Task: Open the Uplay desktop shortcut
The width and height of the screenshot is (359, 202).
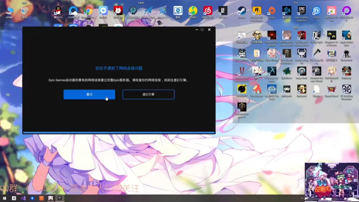Action: [317, 13]
